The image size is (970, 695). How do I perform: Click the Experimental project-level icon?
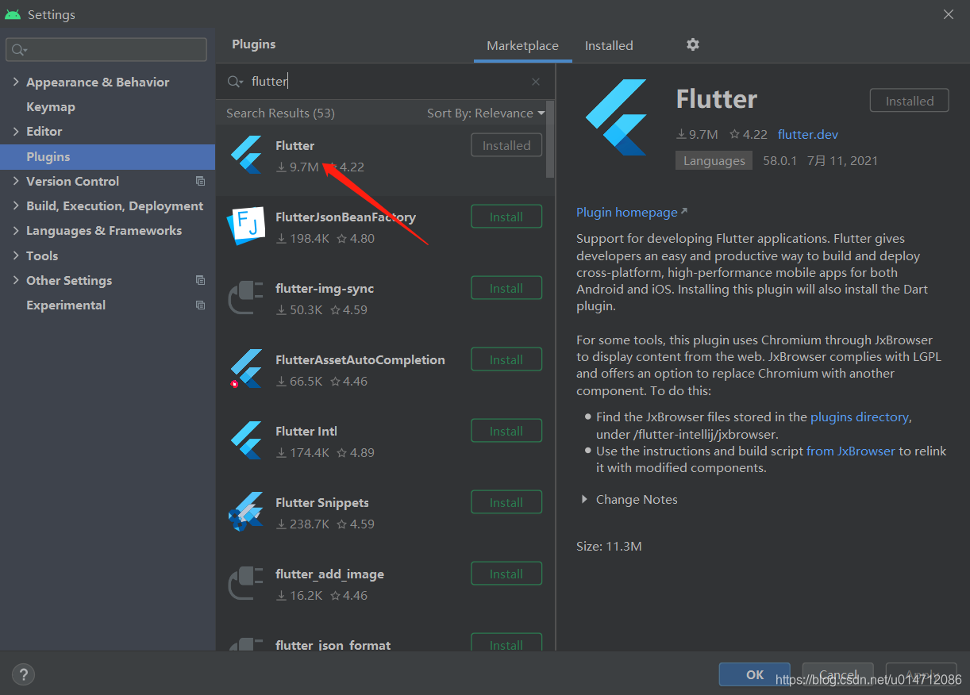200,305
